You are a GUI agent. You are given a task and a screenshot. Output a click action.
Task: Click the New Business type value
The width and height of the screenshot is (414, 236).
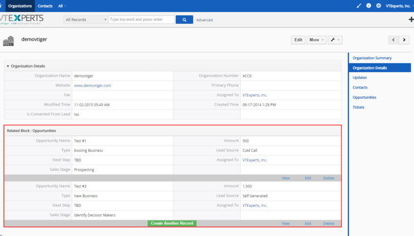(x=86, y=196)
